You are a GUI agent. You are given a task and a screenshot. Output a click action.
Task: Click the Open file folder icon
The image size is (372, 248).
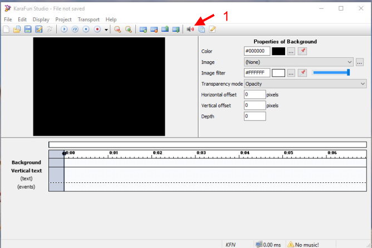(x=17, y=29)
